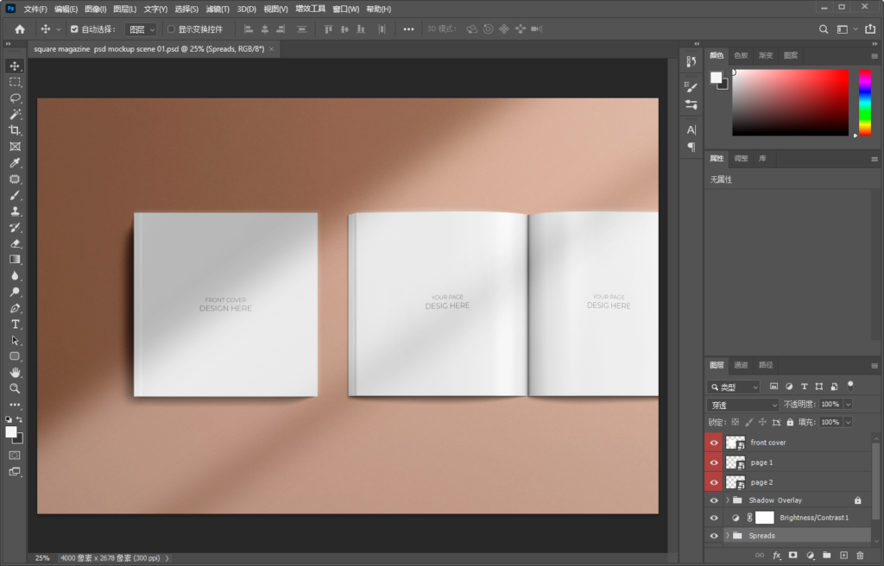
Task: Expand the Spreads group
Action: tap(727, 536)
